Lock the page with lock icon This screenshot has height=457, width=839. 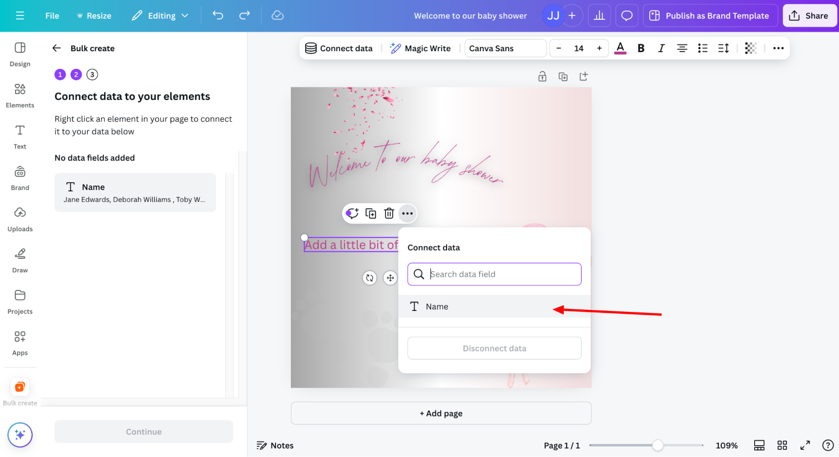[542, 76]
